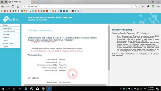Click the horizontal scrollbar at bottom
161x91 pixels.
(65, 85)
